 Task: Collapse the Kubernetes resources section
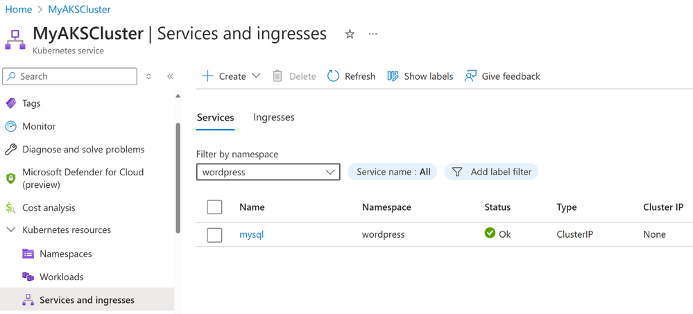pyautogui.click(x=12, y=230)
